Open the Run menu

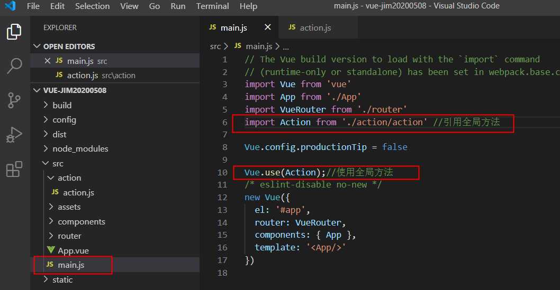178,6
